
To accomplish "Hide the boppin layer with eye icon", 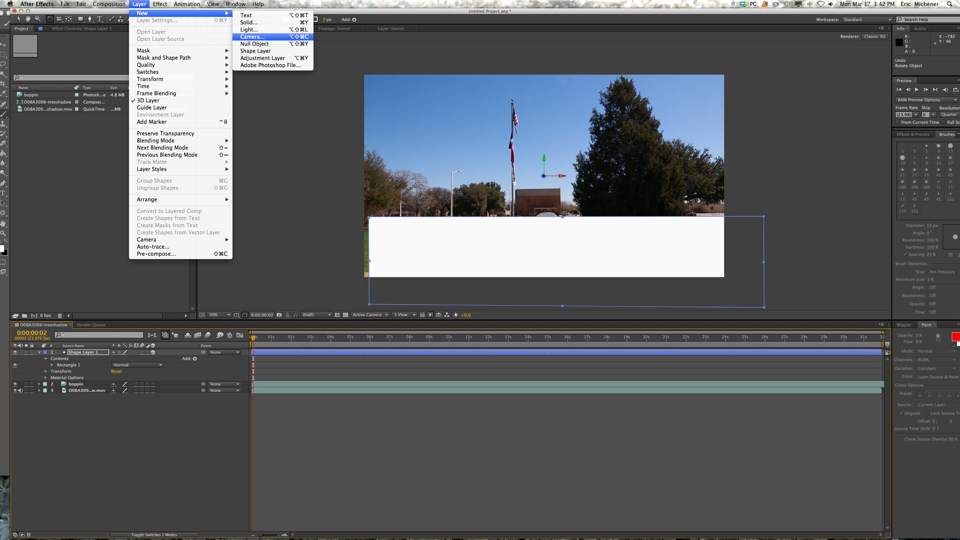I will pos(15,384).
